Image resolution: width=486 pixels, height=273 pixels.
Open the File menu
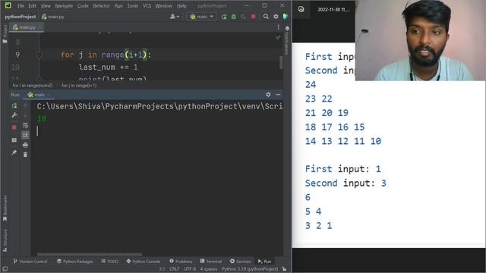(21, 6)
